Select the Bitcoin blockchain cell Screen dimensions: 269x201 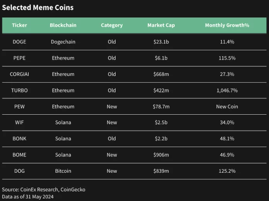tap(63, 171)
